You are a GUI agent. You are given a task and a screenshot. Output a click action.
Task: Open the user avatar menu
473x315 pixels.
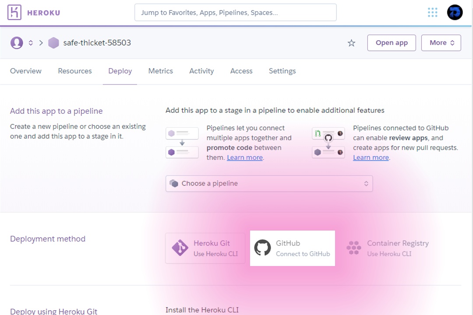coord(455,12)
